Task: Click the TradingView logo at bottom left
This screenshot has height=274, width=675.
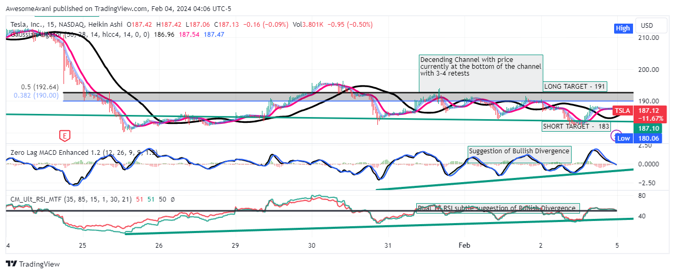Action: point(33,264)
